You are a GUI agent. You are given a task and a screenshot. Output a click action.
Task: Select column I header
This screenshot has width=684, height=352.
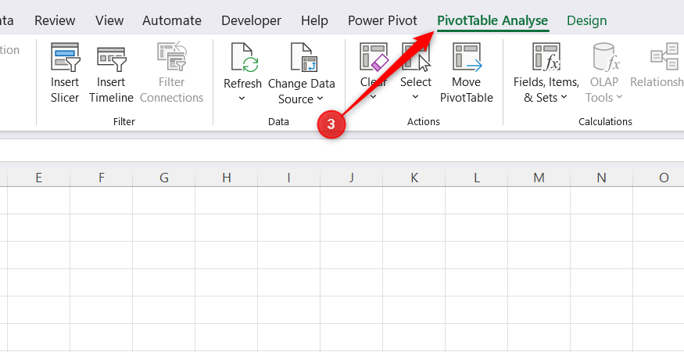288,178
